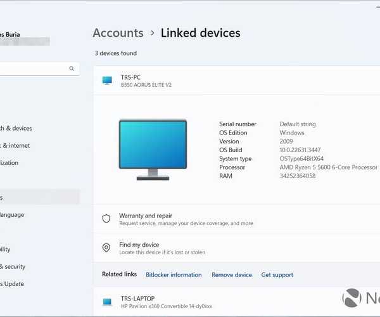Image resolution: width=380 pixels, height=317 pixels.
Task: Go back to Accounts in the breadcrumb
Action: pyautogui.click(x=118, y=33)
